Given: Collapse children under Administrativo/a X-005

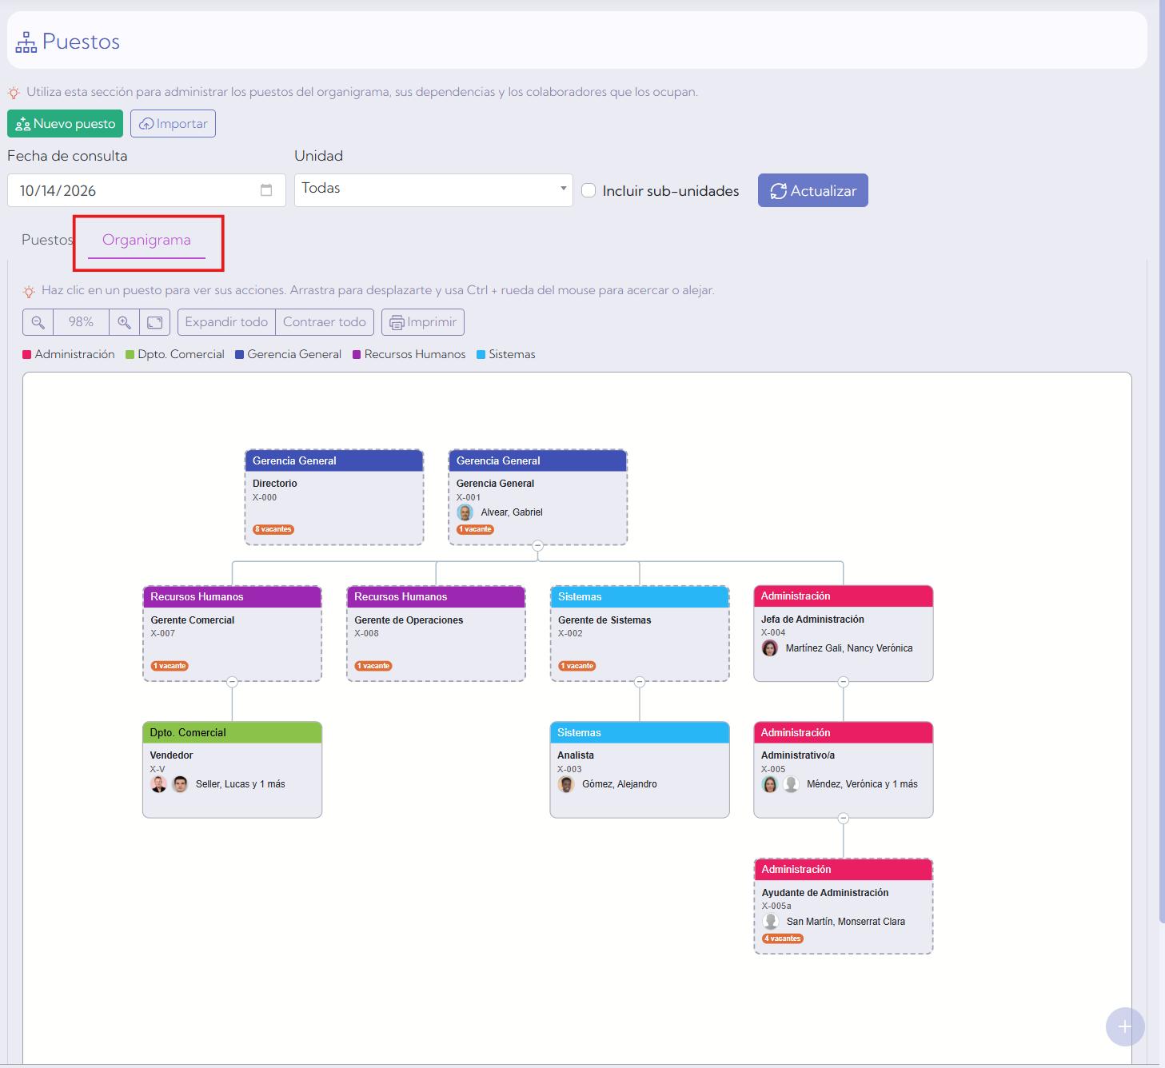Looking at the screenshot, I should (844, 819).
